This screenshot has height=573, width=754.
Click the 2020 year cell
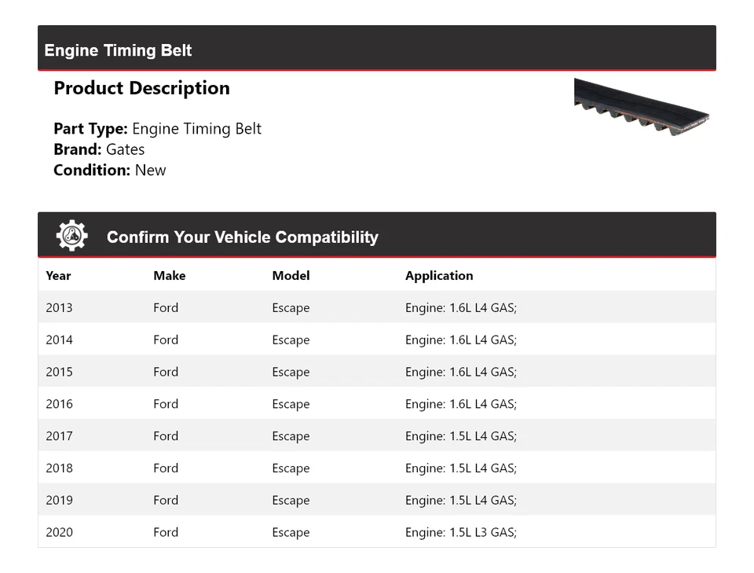pyautogui.click(x=59, y=532)
